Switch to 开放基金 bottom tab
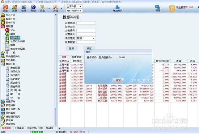Image resolution: width=199 pixels, height=134 pixels. click(19, 128)
